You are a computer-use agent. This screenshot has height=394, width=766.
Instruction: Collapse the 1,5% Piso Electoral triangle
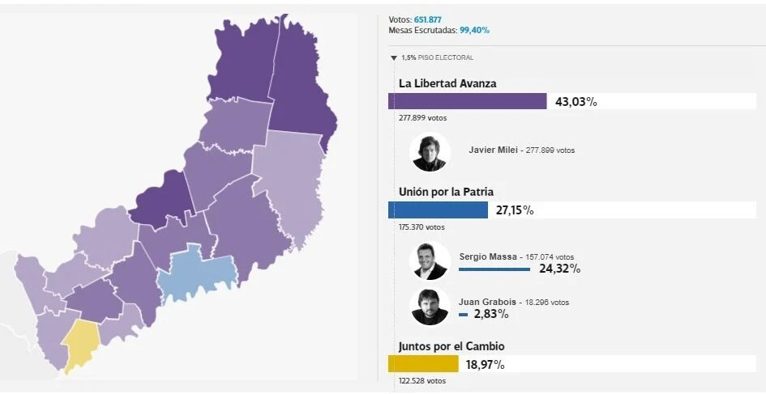(x=393, y=58)
